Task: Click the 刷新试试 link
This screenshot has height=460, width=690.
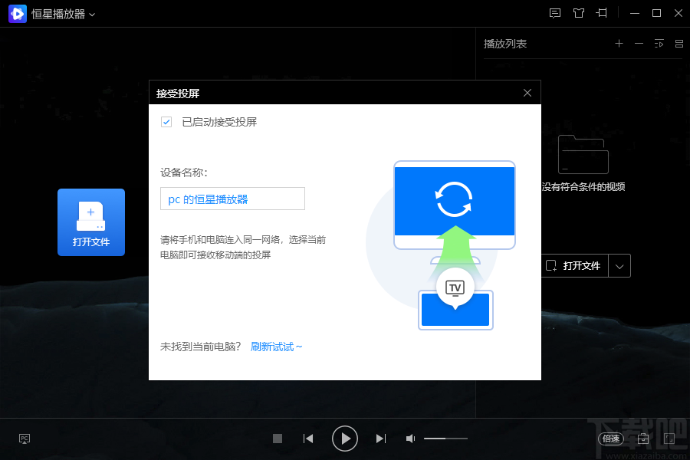Action: [x=276, y=347]
